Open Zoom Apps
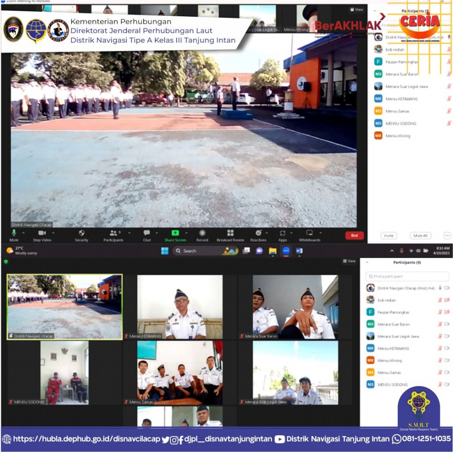Screen dimensions: 453x452 coord(283,235)
